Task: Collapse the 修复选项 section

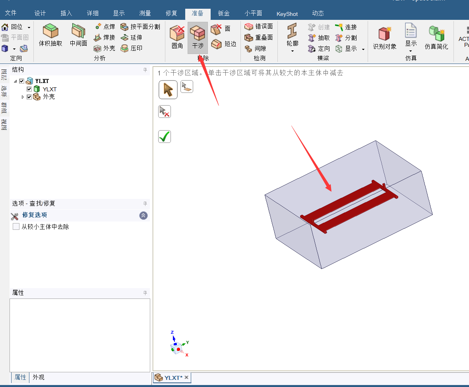Action: [x=143, y=215]
